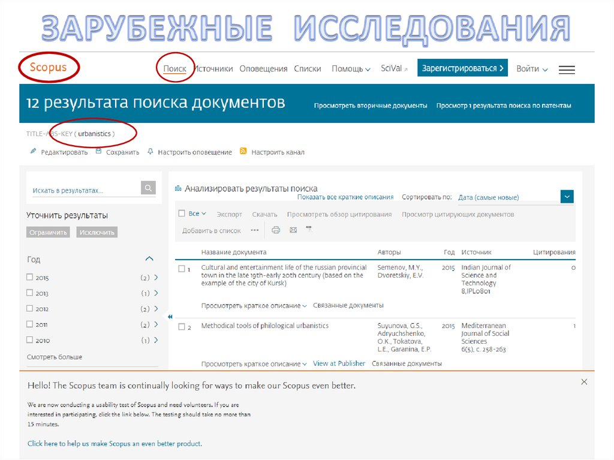The width and height of the screenshot is (614, 460).
Task: Open the hamburger menu icon at top right
Action: [567, 70]
